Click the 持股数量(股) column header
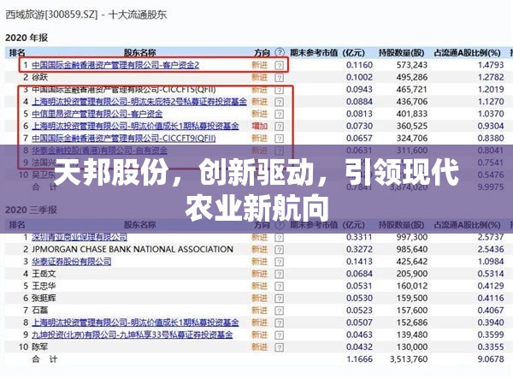The width and height of the screenshot is (513, 379). pos(402,52)
